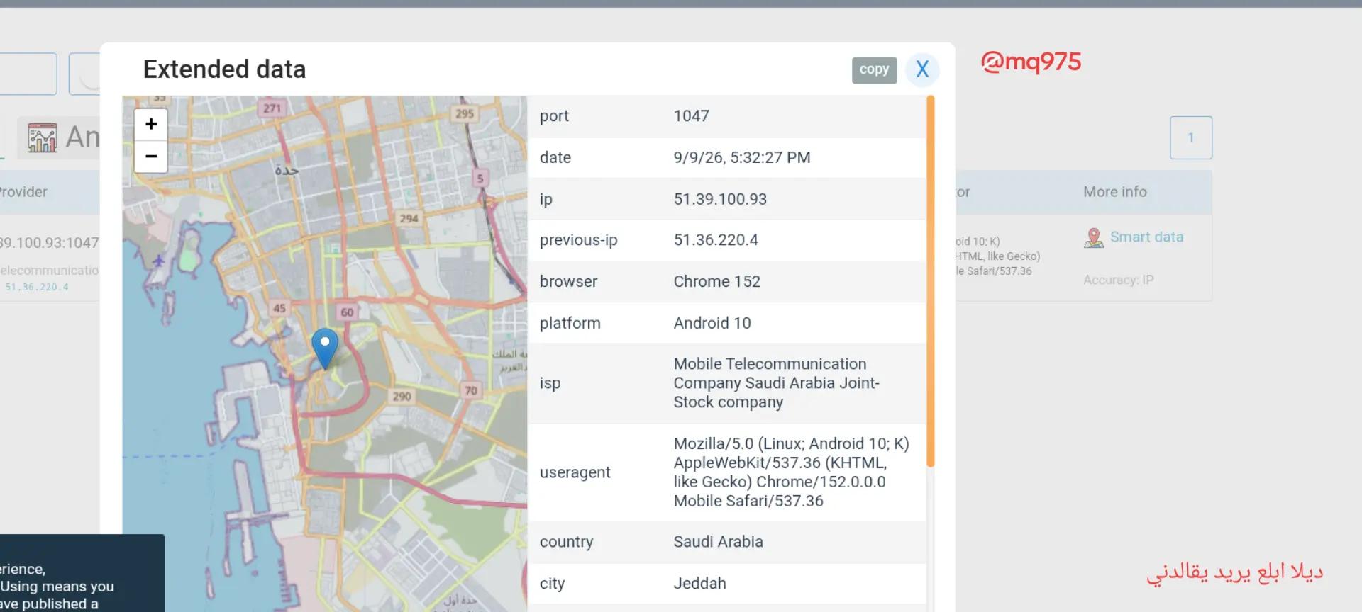Click the platform value Android 10
The image size is (1362, 612).
712,323
